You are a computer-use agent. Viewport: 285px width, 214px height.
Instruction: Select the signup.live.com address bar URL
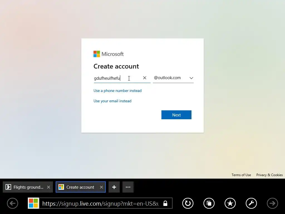click(x=100, y=203)
